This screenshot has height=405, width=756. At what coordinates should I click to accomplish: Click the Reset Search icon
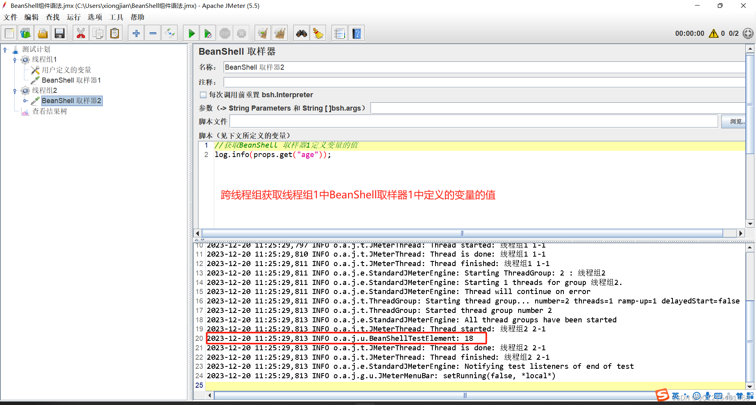[x=318, y=33]
